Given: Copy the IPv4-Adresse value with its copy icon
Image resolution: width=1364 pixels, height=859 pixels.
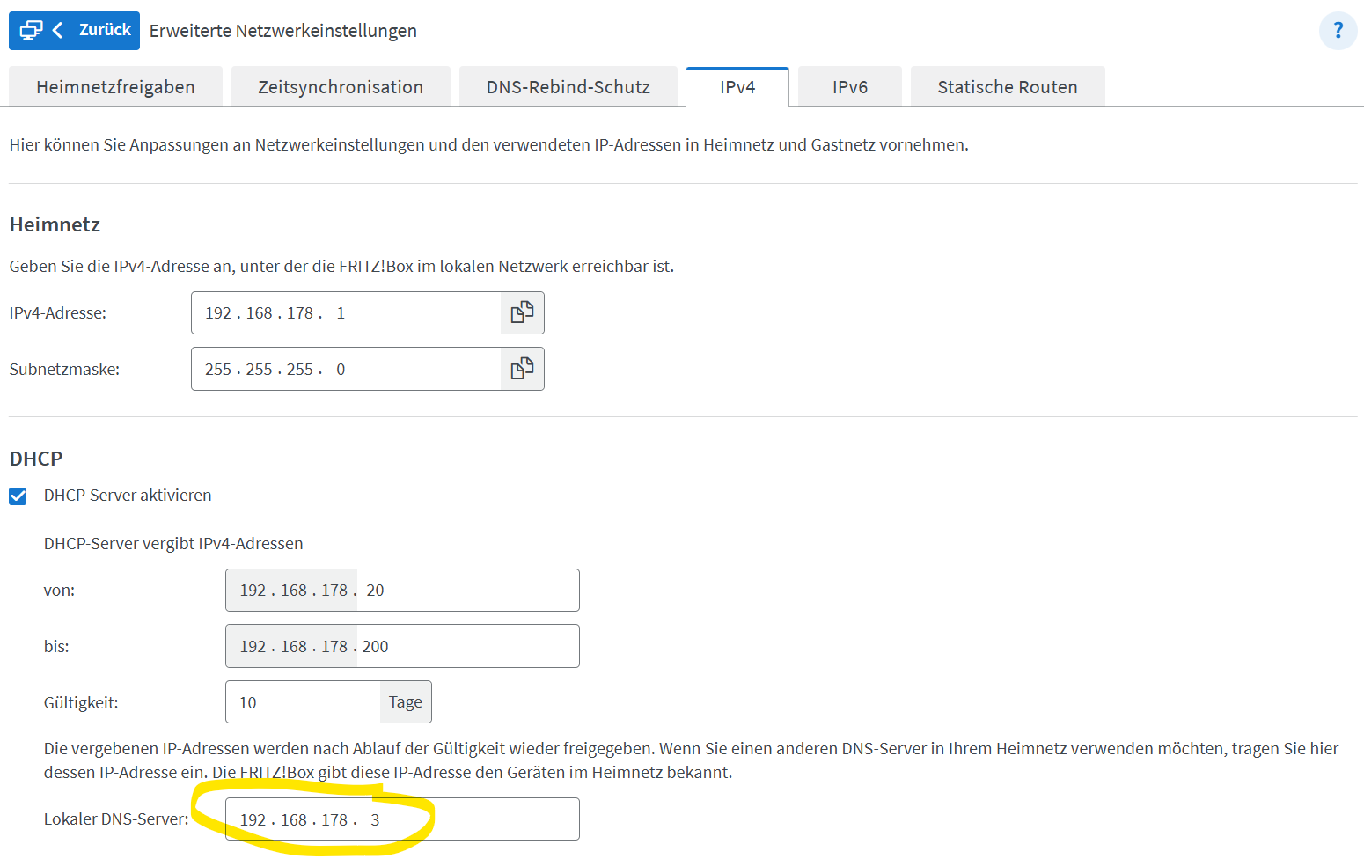Looking at the screenshot, I should (x=523, y=312).
